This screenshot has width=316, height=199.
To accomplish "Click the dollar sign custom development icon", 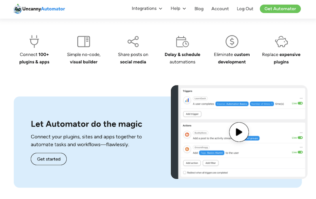I will pyautogui.click(x=232, y=42).
